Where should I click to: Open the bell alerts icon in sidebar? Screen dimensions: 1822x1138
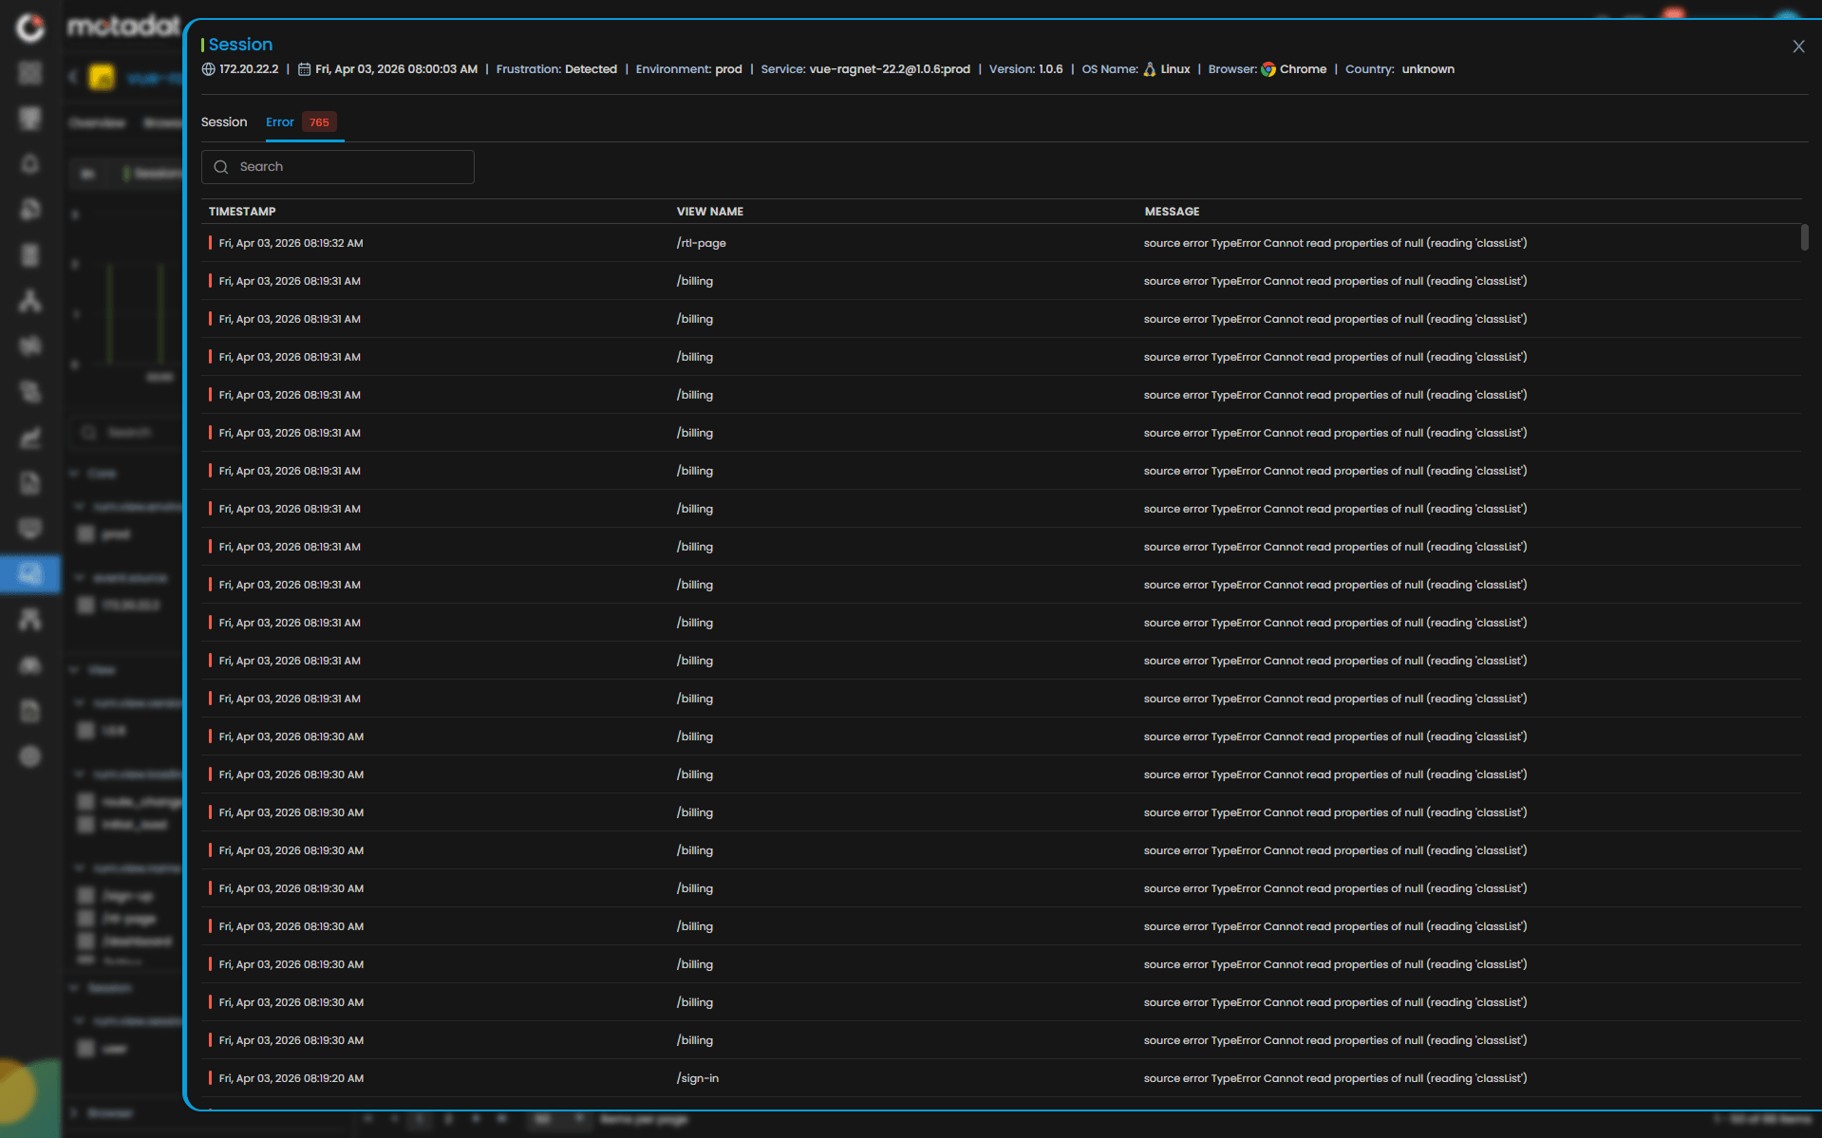coord(30,163)
